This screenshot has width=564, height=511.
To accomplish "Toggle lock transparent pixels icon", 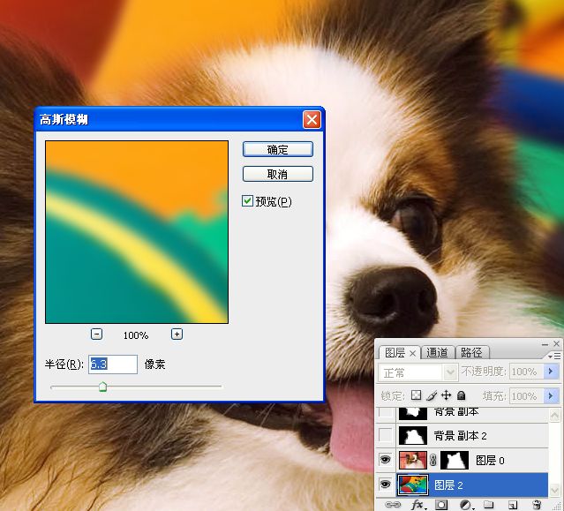I will 417,395.
